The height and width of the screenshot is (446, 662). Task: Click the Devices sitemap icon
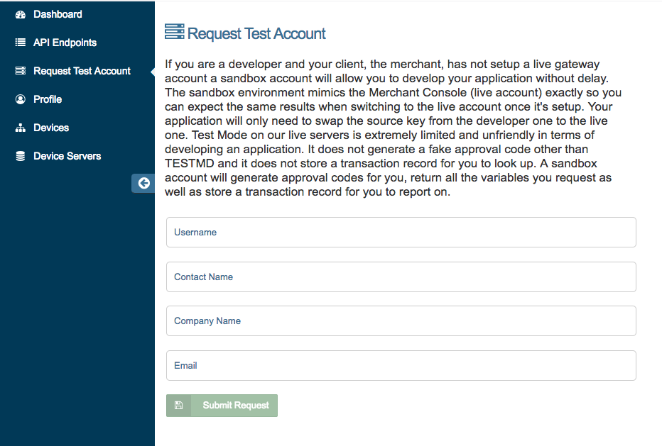[x=20, y=128]
